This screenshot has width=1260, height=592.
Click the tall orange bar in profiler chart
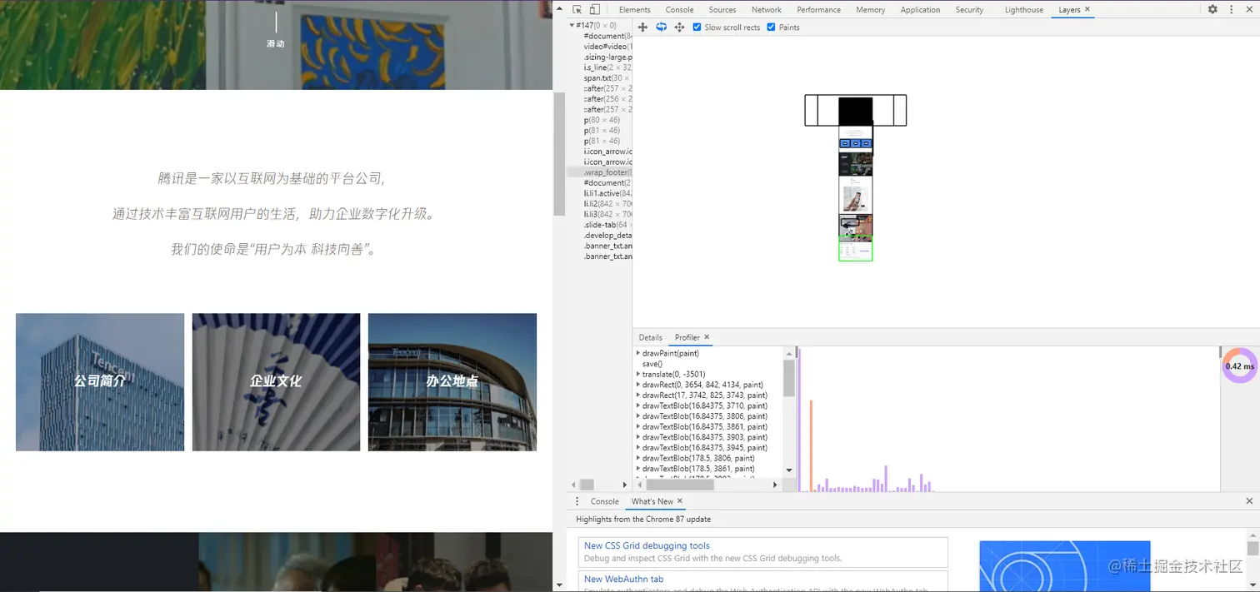(810, 445)
